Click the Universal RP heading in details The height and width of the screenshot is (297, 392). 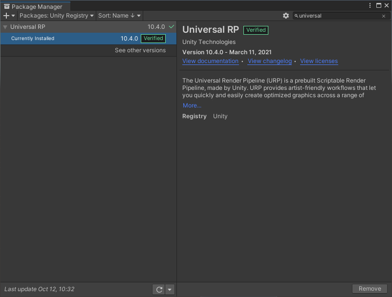pos(211,30)
